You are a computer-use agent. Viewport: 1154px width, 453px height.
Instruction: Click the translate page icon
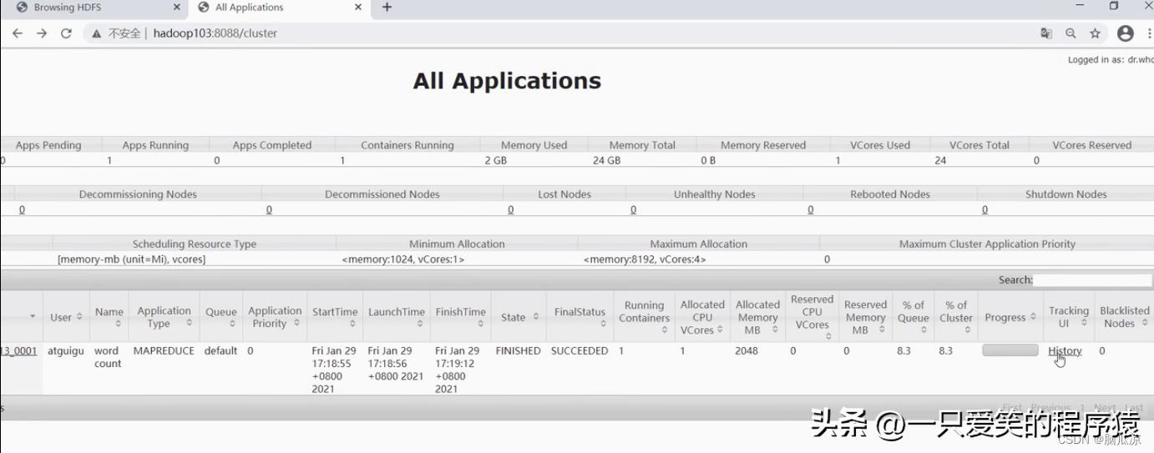[x=1046, y=33]
